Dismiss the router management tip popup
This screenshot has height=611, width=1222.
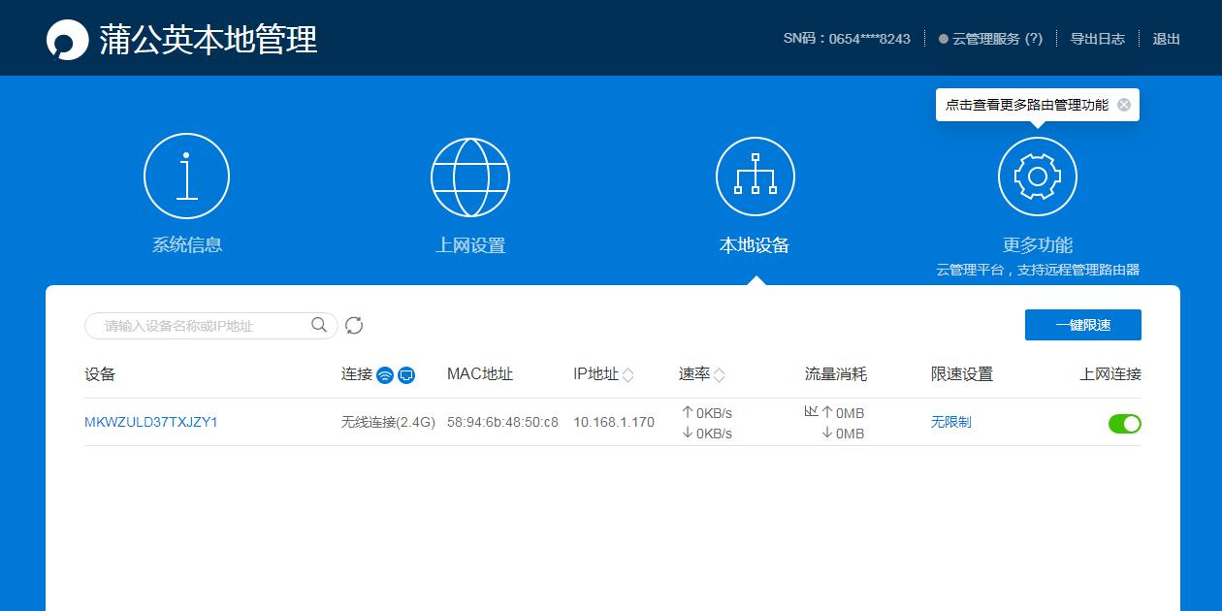pyautogui.click(x=1123, y=104)
